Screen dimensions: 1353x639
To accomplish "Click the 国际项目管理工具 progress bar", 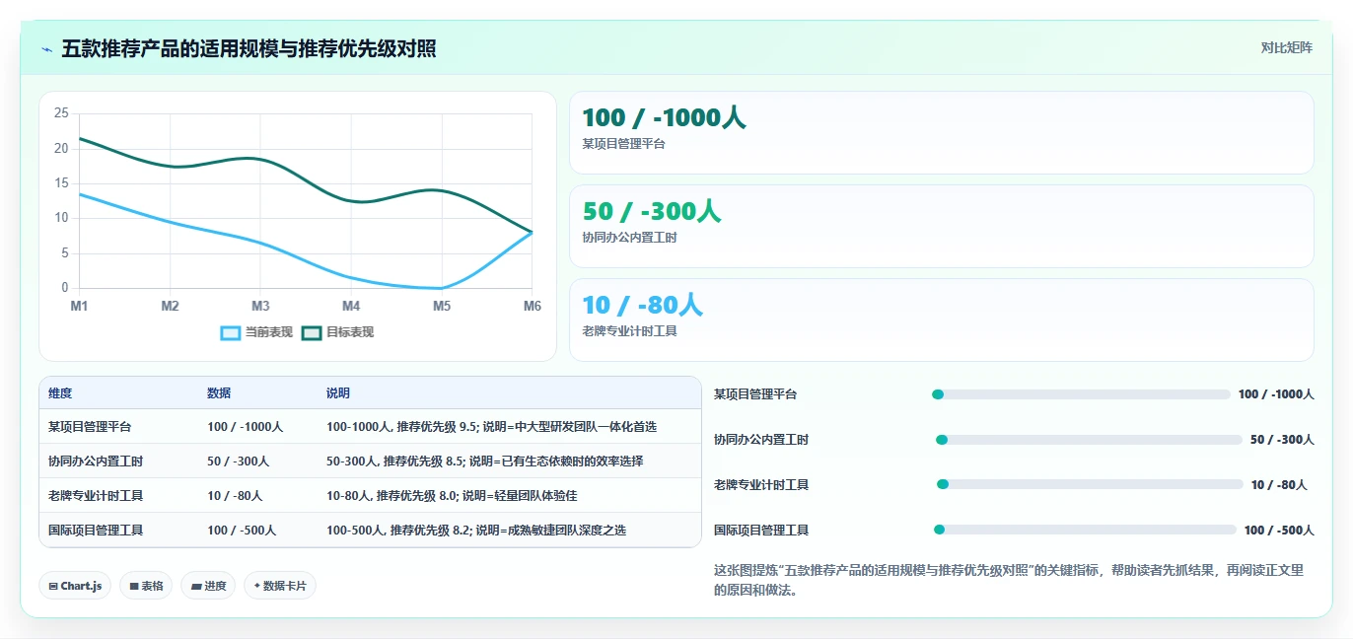I will coord(1085,530).
